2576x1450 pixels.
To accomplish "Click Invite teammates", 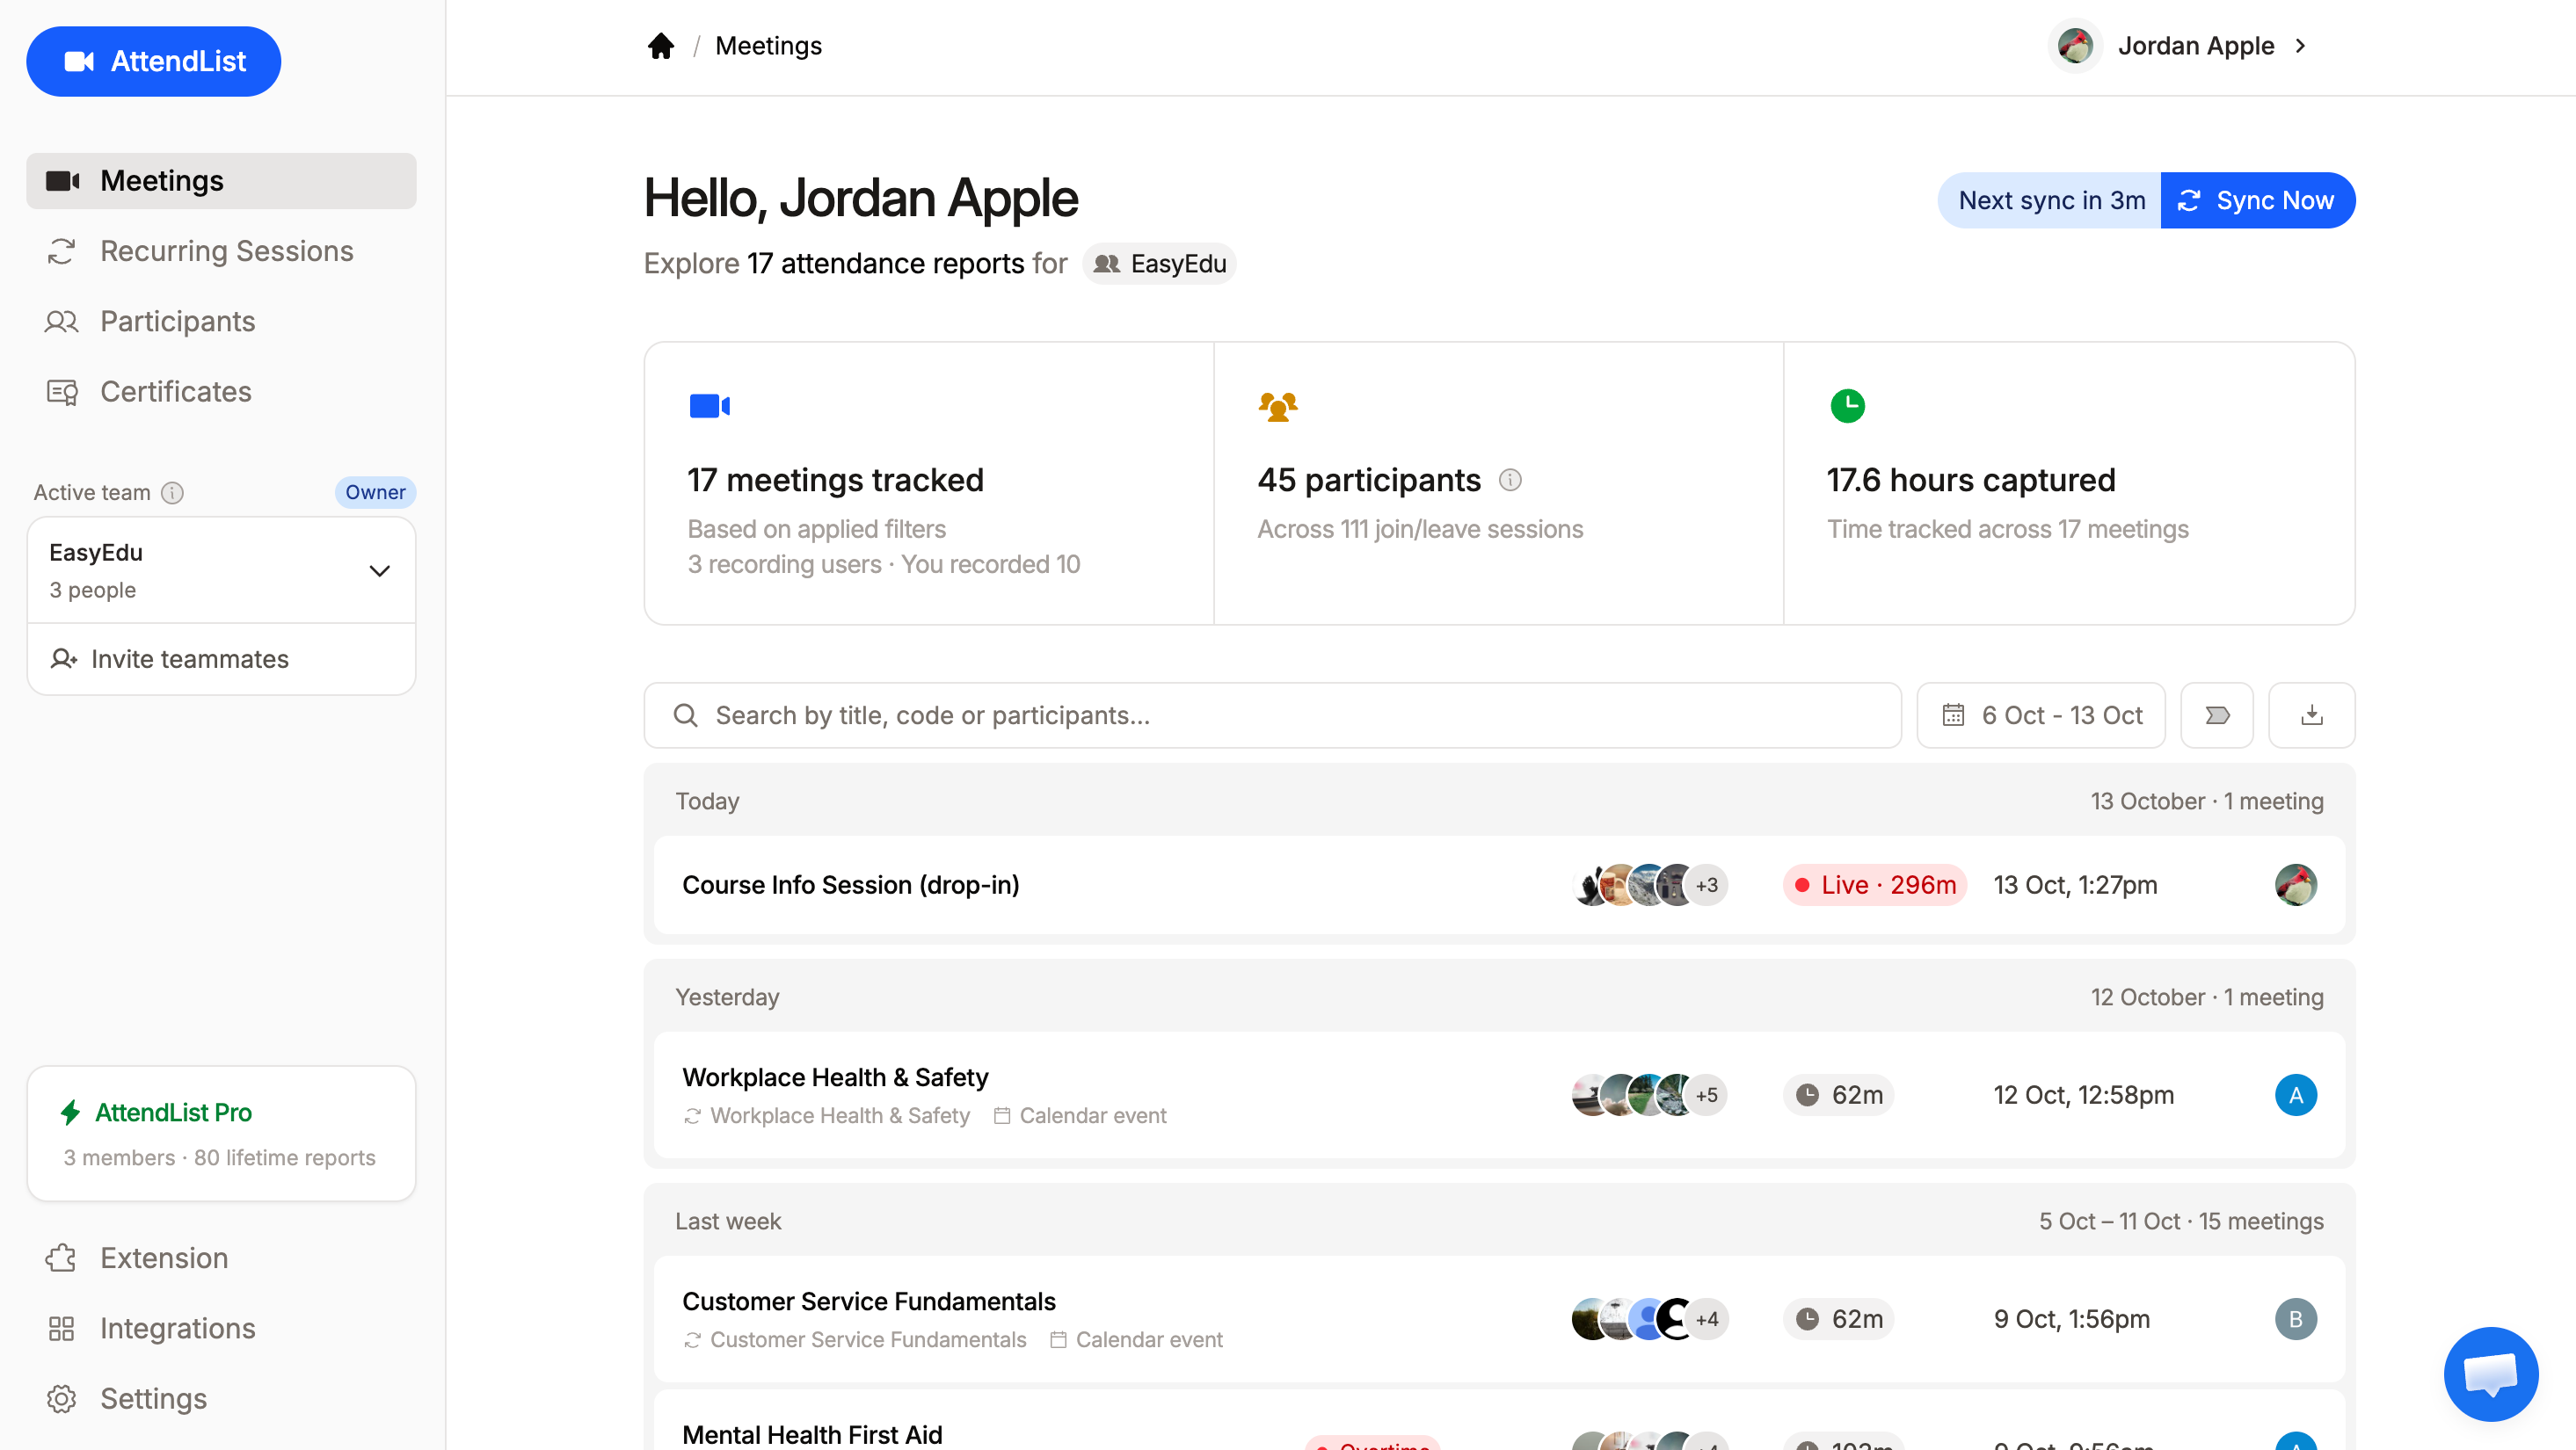I will pos(221,658).
